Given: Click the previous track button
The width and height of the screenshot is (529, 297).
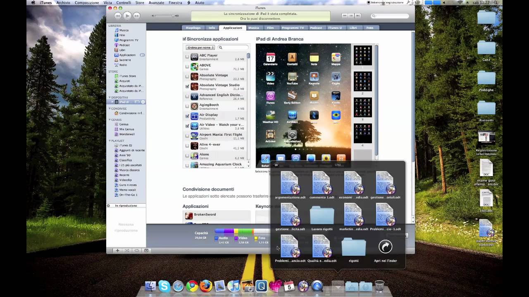Looking at the screenshot, I should [x=118, y=16].
